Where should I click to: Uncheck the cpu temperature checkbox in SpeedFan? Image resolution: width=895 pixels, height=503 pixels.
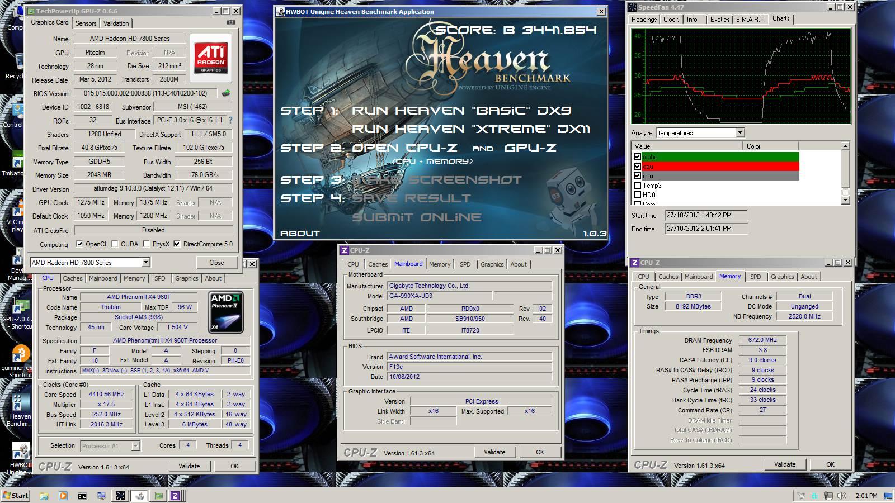pyautogui.click(x=637, y=167)
